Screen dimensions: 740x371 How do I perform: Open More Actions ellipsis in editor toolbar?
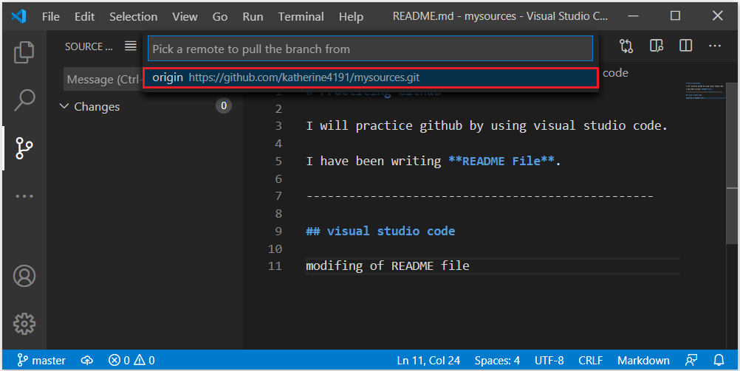[715, 46]
